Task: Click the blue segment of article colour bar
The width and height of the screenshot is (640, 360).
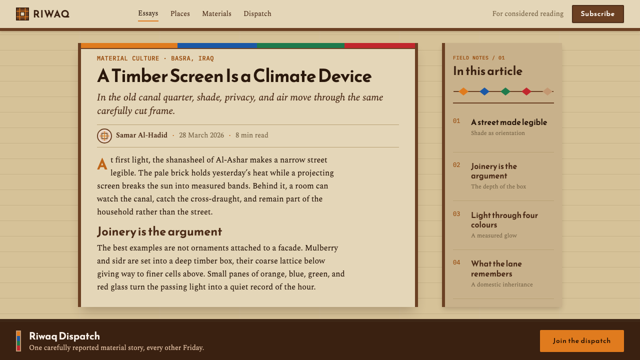Action: coord(217,45)
